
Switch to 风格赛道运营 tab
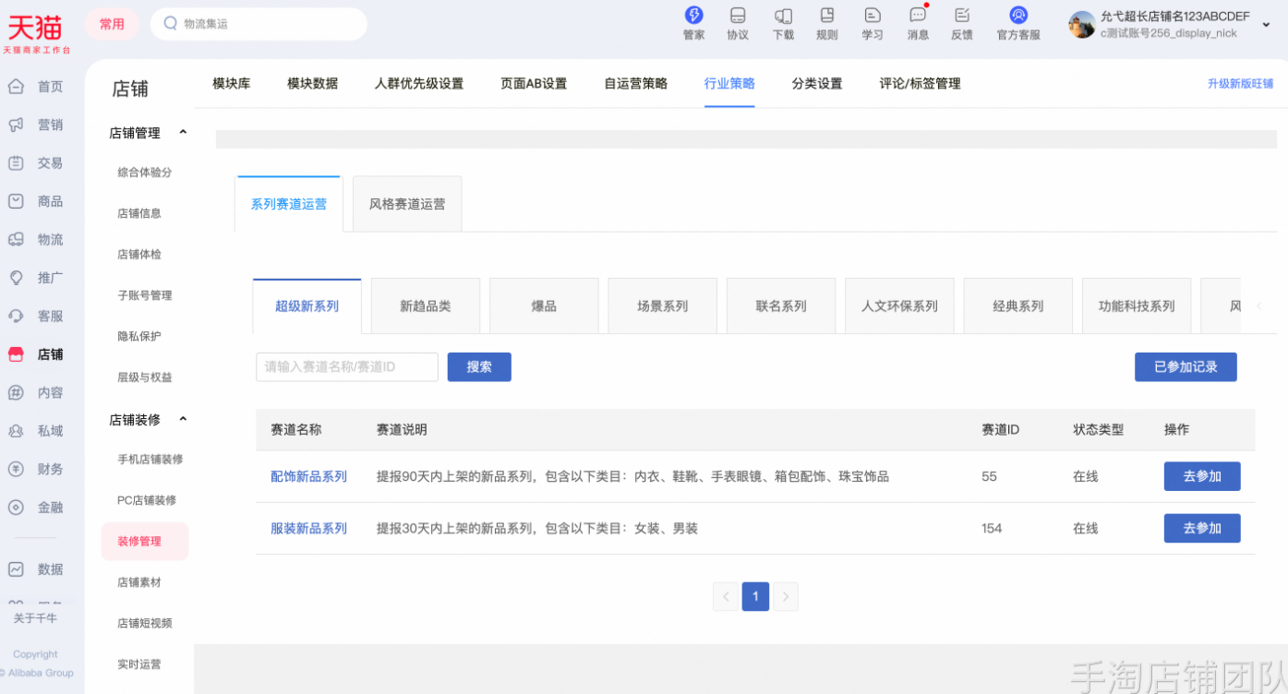pyautogui.click(x=407, y=204)
